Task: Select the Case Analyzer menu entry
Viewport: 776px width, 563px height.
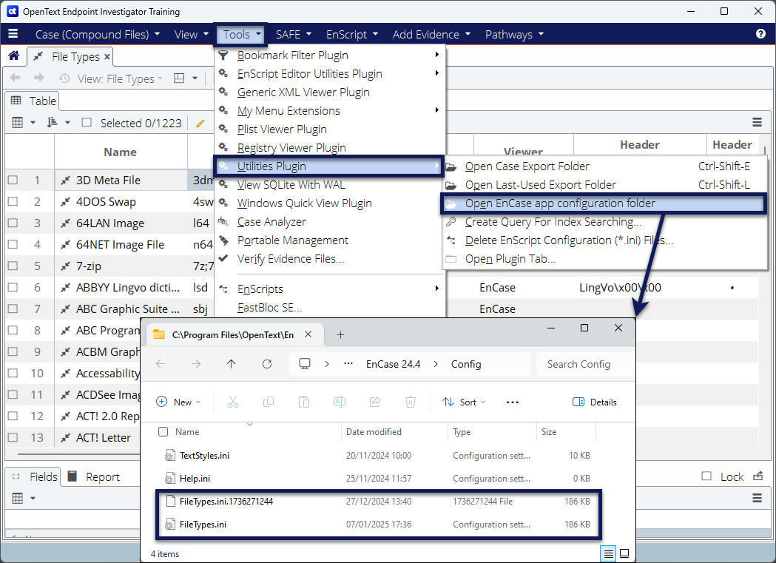Action: [330, 222]
